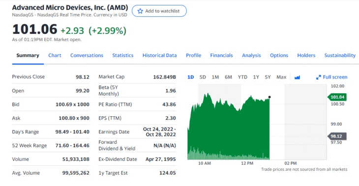This screenshot has width=359, height=186.
Task: Switch chart range to 5D
Action: 203,77
